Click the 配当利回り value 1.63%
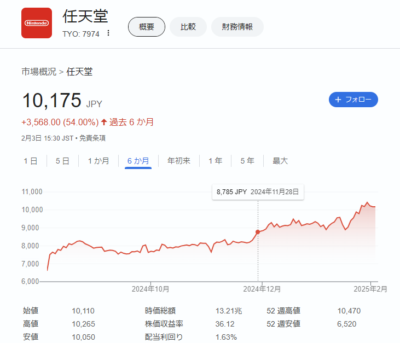Image resolution: width=400 pixels, height=343 pixels. click(x=226, y=337)
